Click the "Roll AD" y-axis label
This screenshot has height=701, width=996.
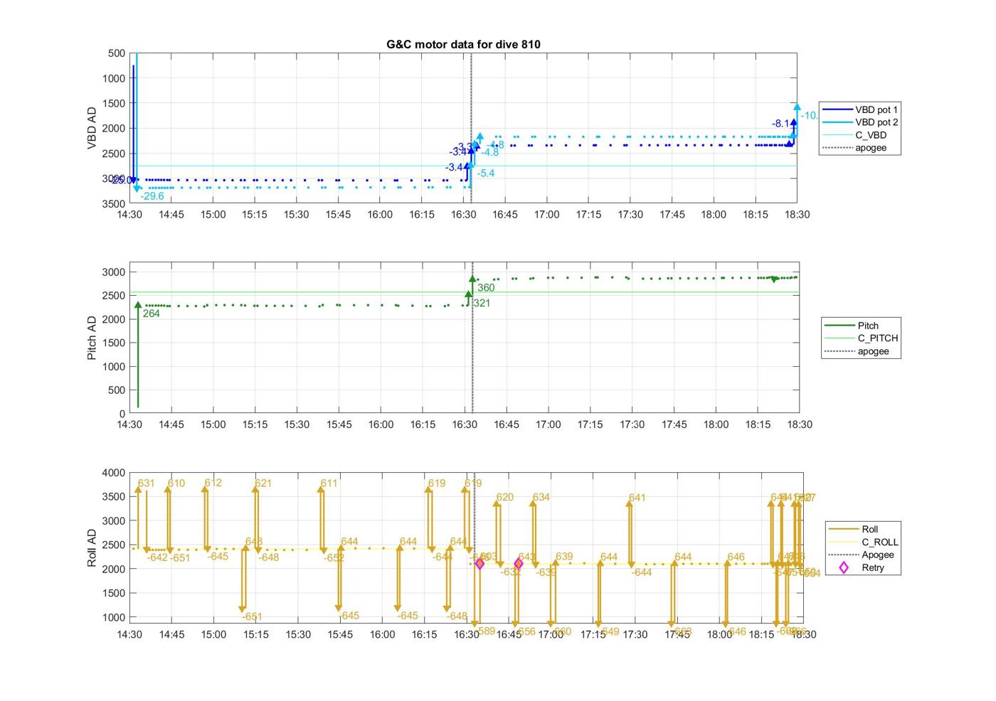[x=92, y=547]
